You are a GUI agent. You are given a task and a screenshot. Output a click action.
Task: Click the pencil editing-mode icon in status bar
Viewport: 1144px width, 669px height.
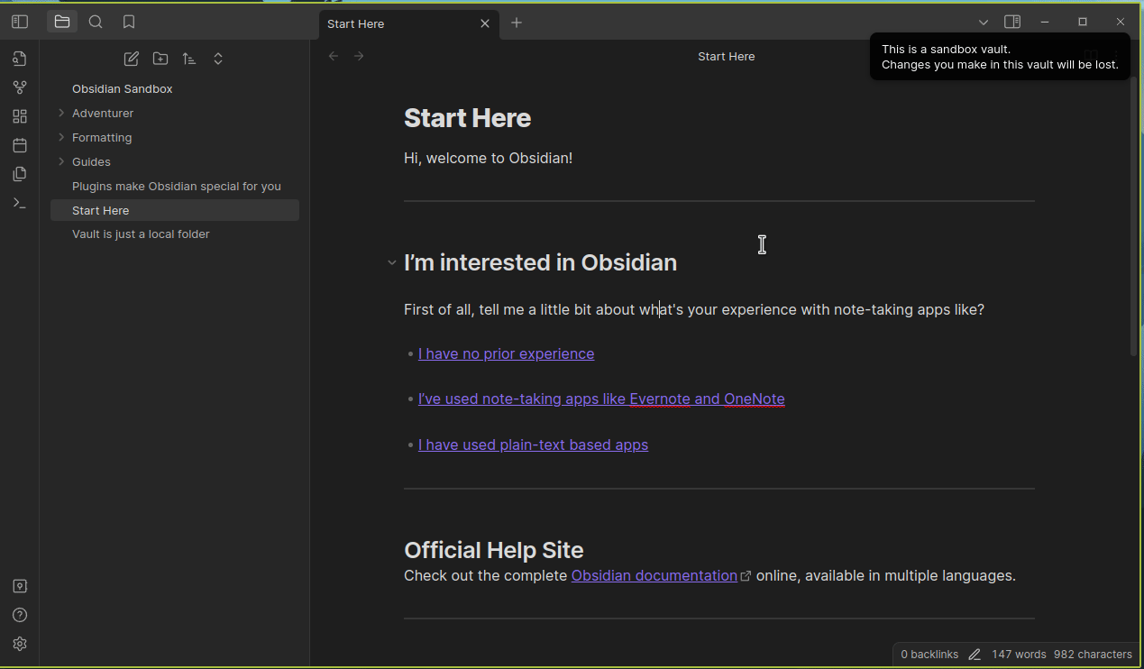(x=975, y=655)
